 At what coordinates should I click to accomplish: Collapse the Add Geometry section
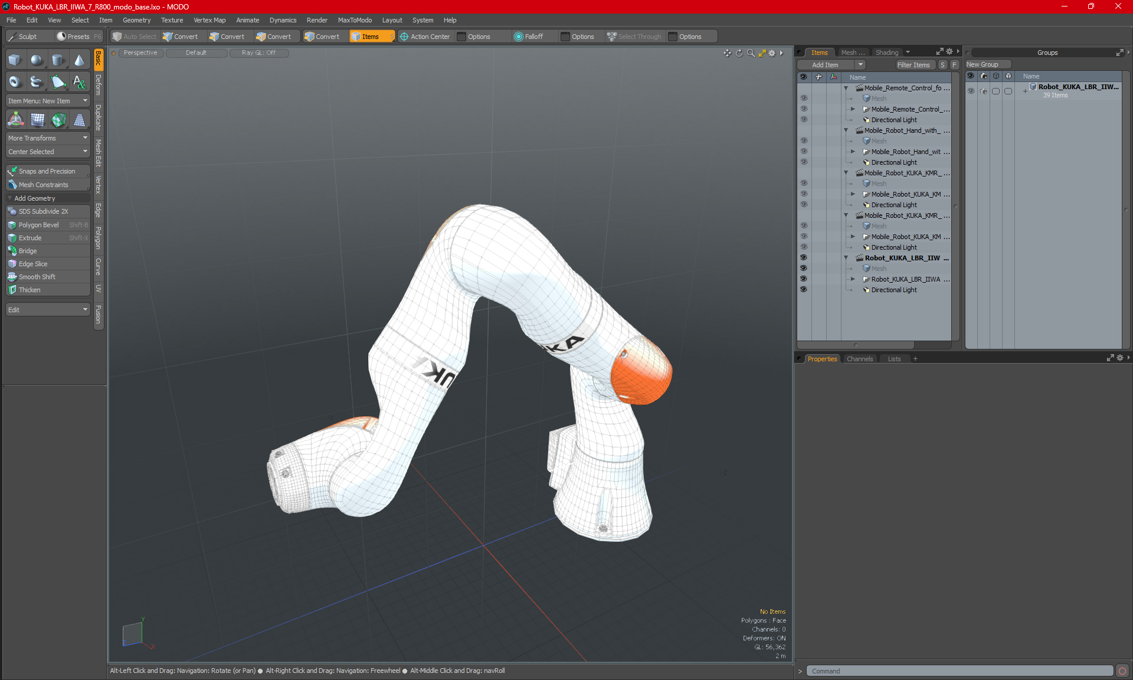(x=10, y=198)
